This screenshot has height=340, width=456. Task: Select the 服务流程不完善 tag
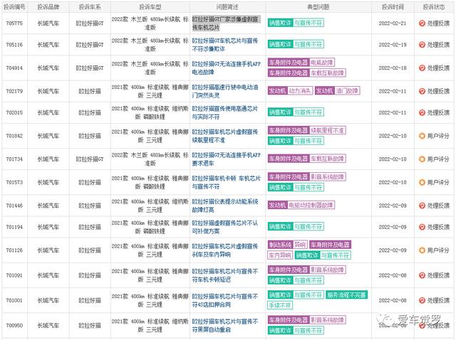tap(347, 294)
